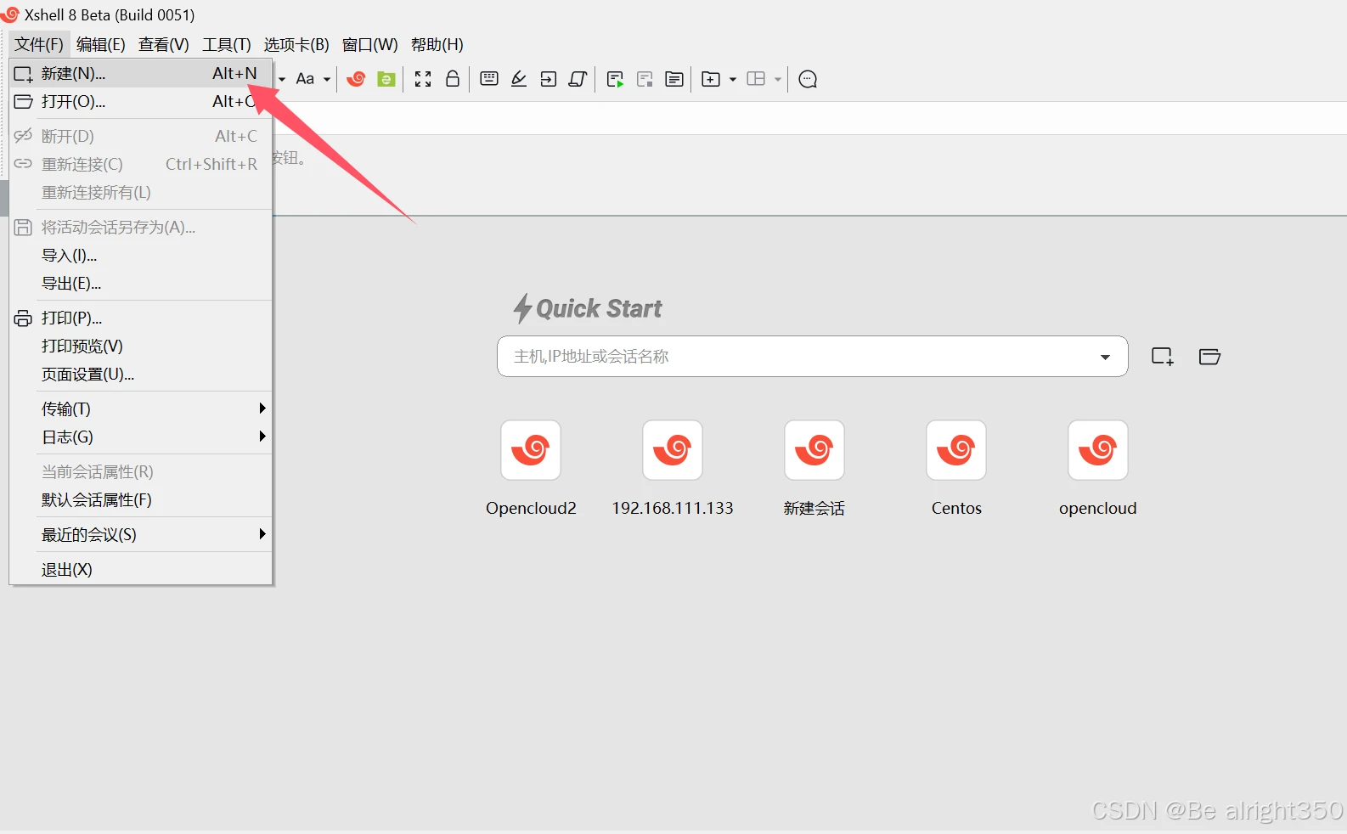Screen dimensions: 1347x834
Task: Open the 新建会话 session icon
Action: coord(814,450)
